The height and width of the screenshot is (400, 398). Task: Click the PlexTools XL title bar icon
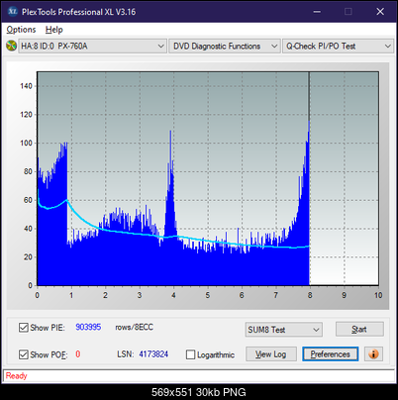[12, 12]
